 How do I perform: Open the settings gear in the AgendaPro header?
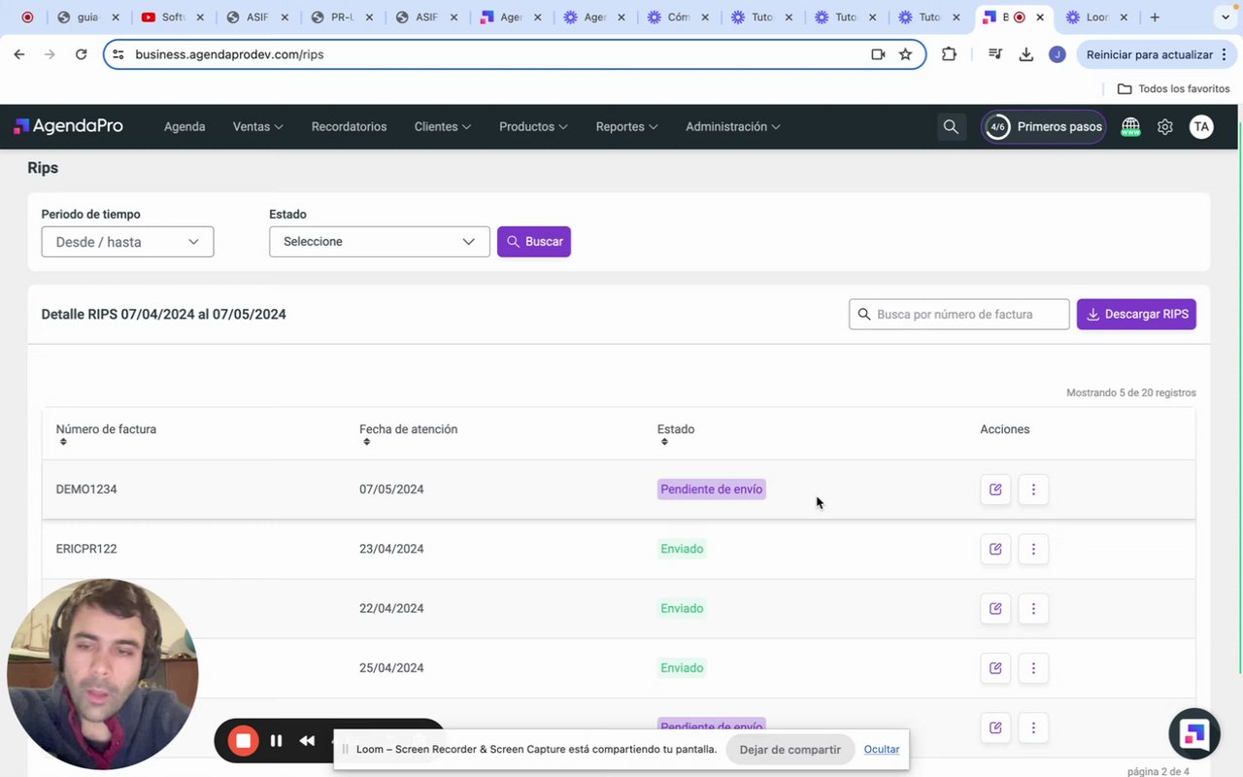pyautogui.click(x=1165, y=126)
